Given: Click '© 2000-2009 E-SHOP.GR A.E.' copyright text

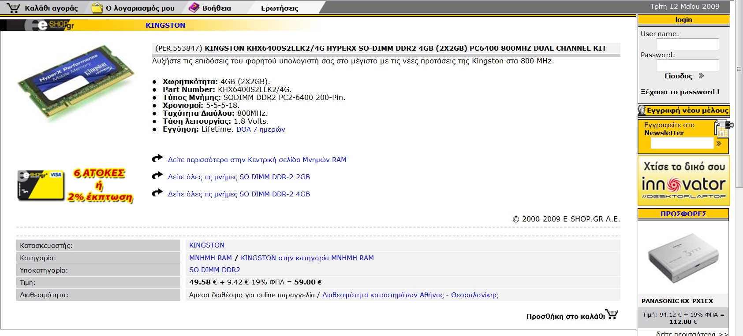Looking at the screenshot, I should pyautogui.click(x=566, y=219).
